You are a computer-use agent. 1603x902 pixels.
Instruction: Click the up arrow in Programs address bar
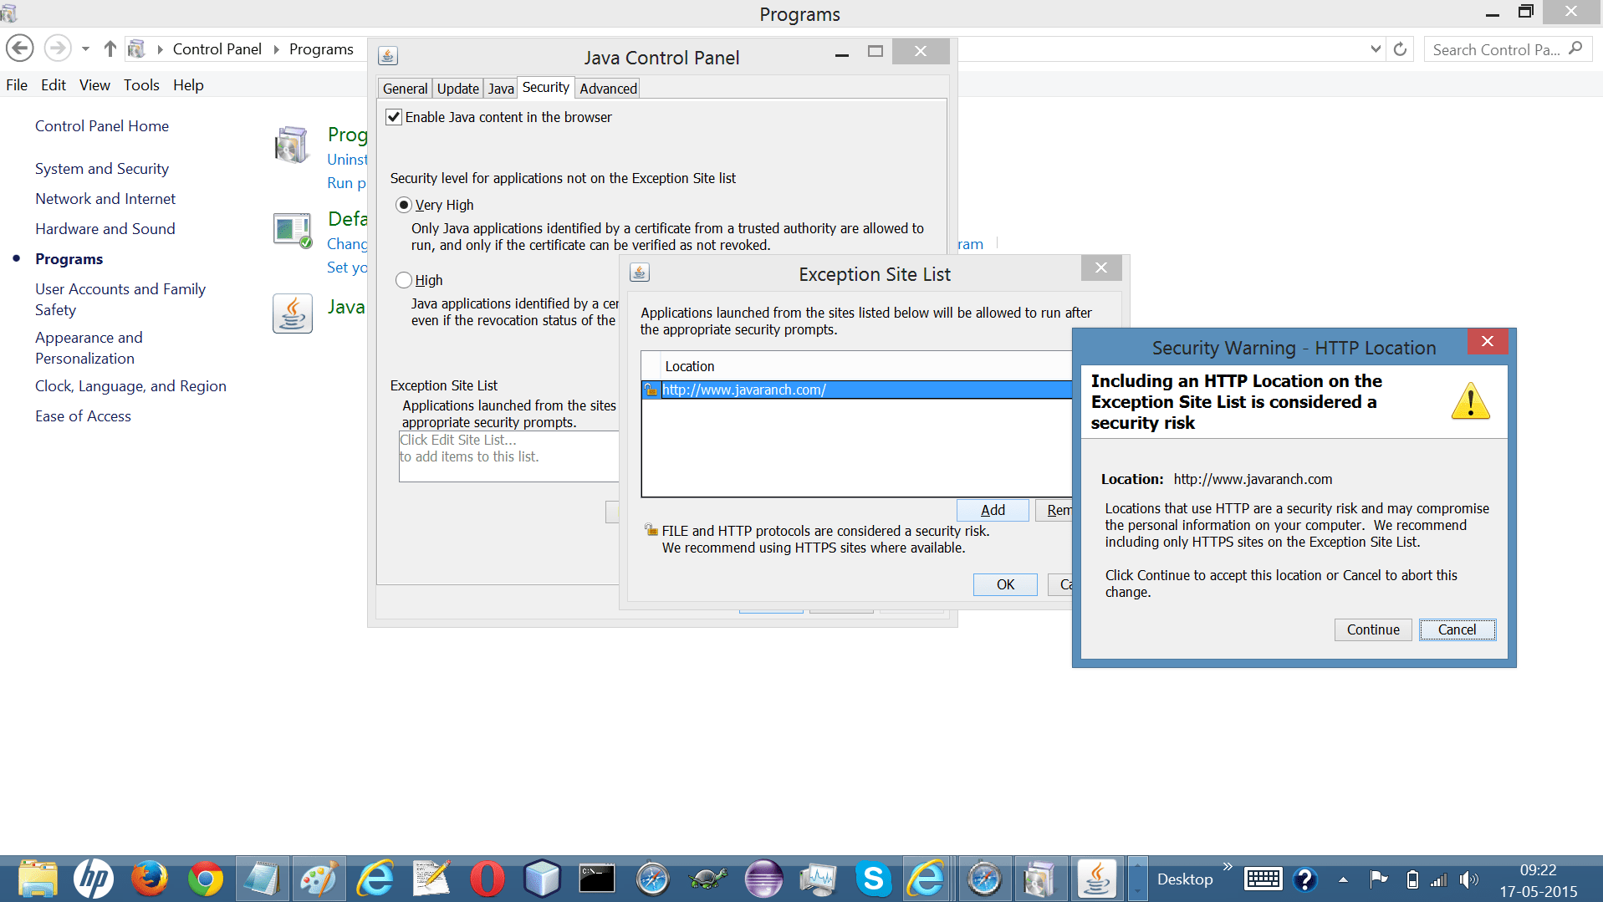click(x=110, y=48)
